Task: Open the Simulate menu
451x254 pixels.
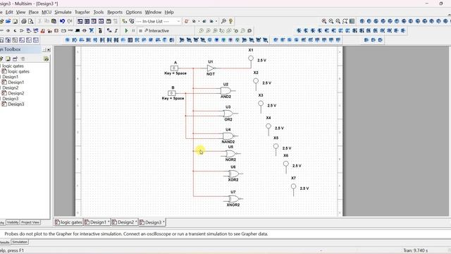Action: [x=63, y=12]
